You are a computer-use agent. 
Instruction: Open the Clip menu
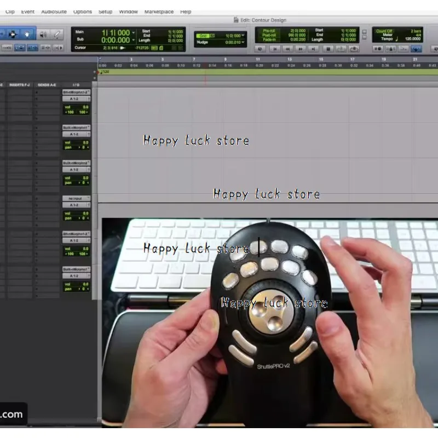pos(10,11)
